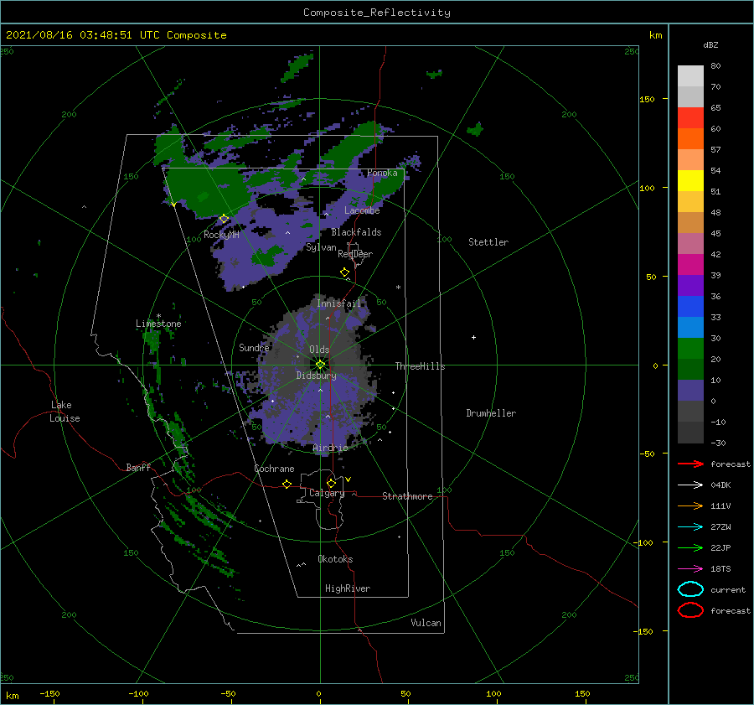Click the Sundre town label

coord(254,347)
